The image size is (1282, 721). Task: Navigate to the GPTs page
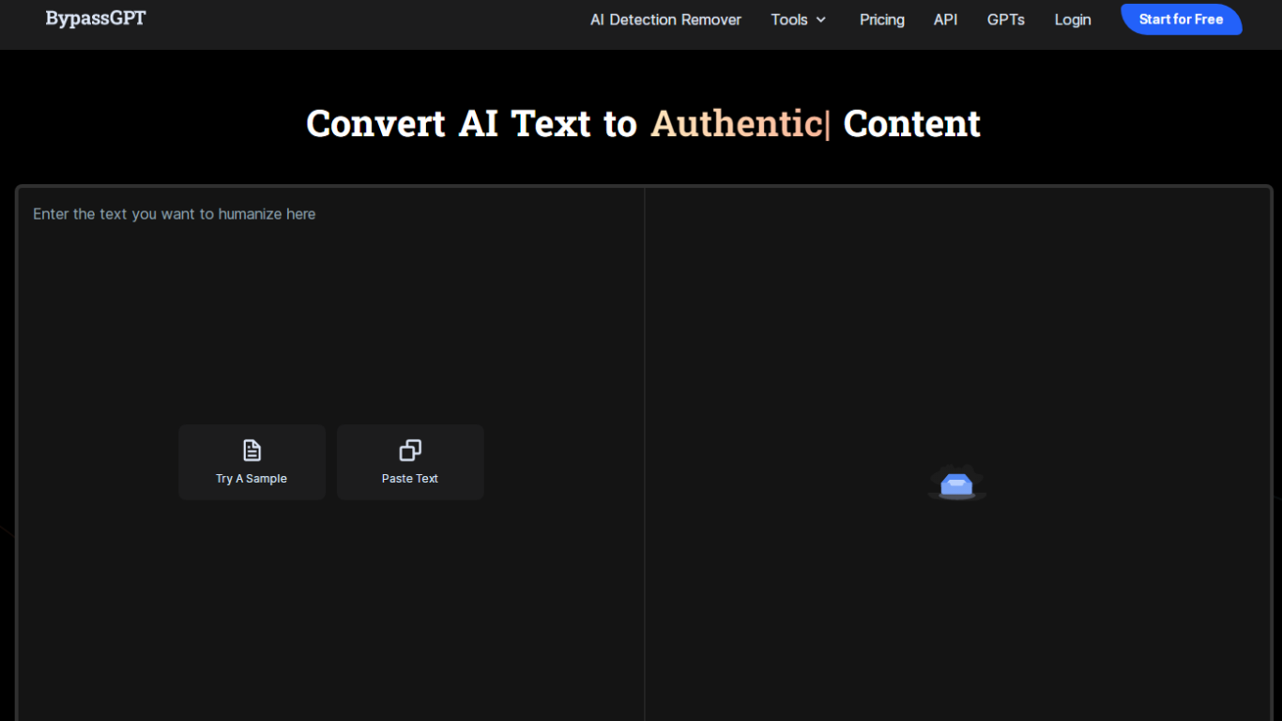point(1005,20)
